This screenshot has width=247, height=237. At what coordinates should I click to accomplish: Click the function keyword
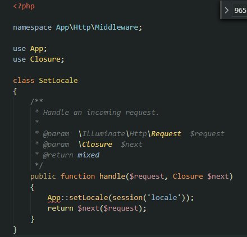pyautogui.click(x=77, y=176)
